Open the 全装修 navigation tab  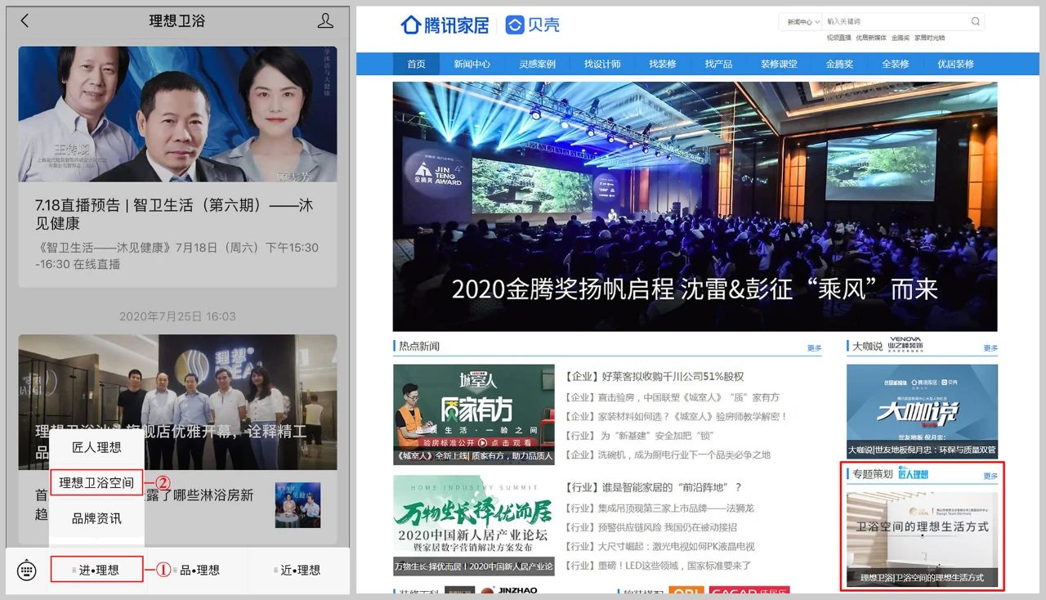tap(895, 64)
